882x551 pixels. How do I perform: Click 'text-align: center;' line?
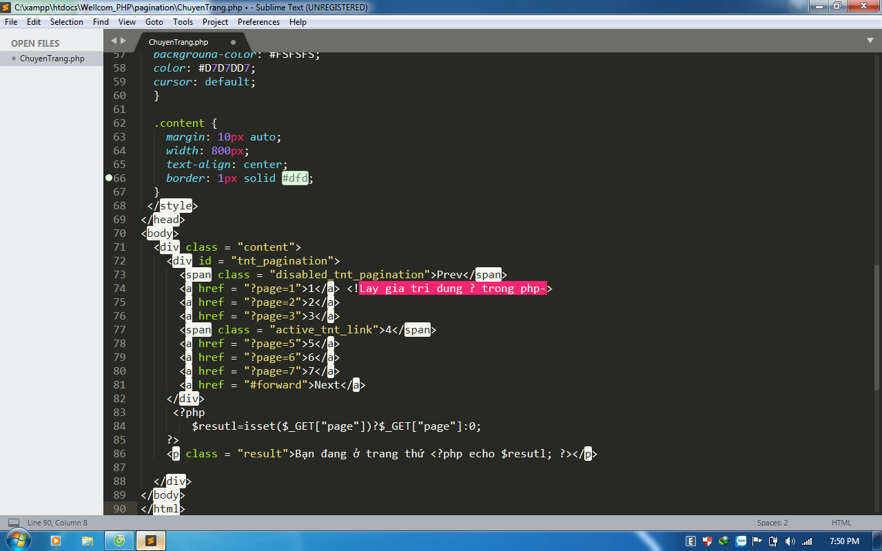[227, 165]
